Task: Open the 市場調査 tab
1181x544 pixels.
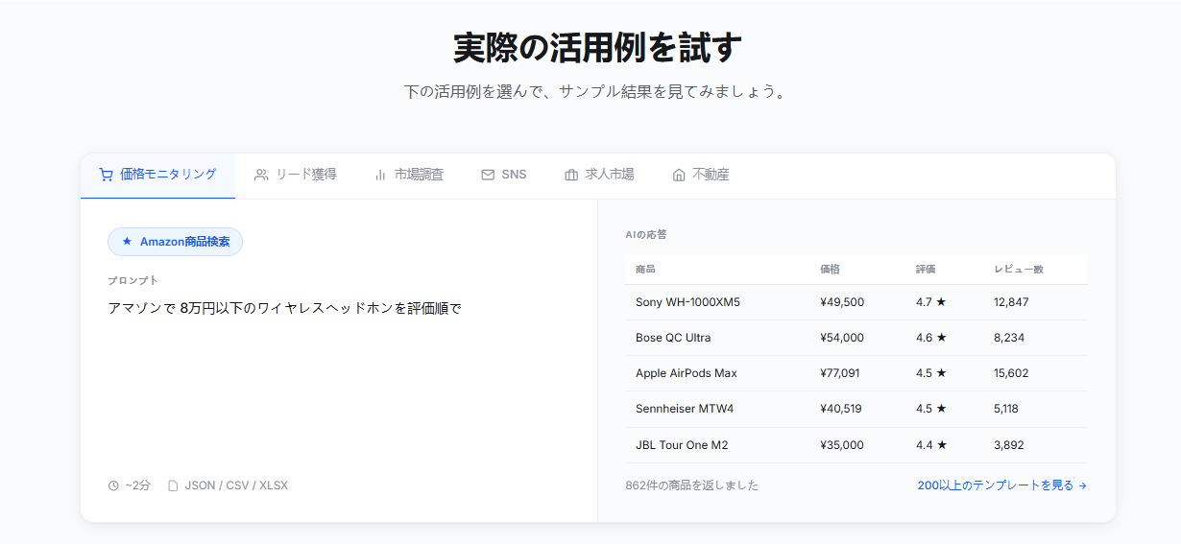Action: [x=408, y=175]
